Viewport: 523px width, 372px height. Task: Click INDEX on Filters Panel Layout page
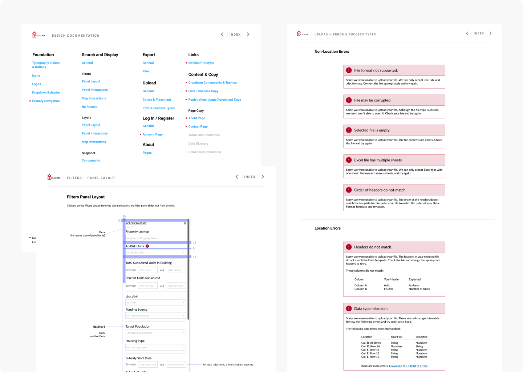click(x=250, y=177)
